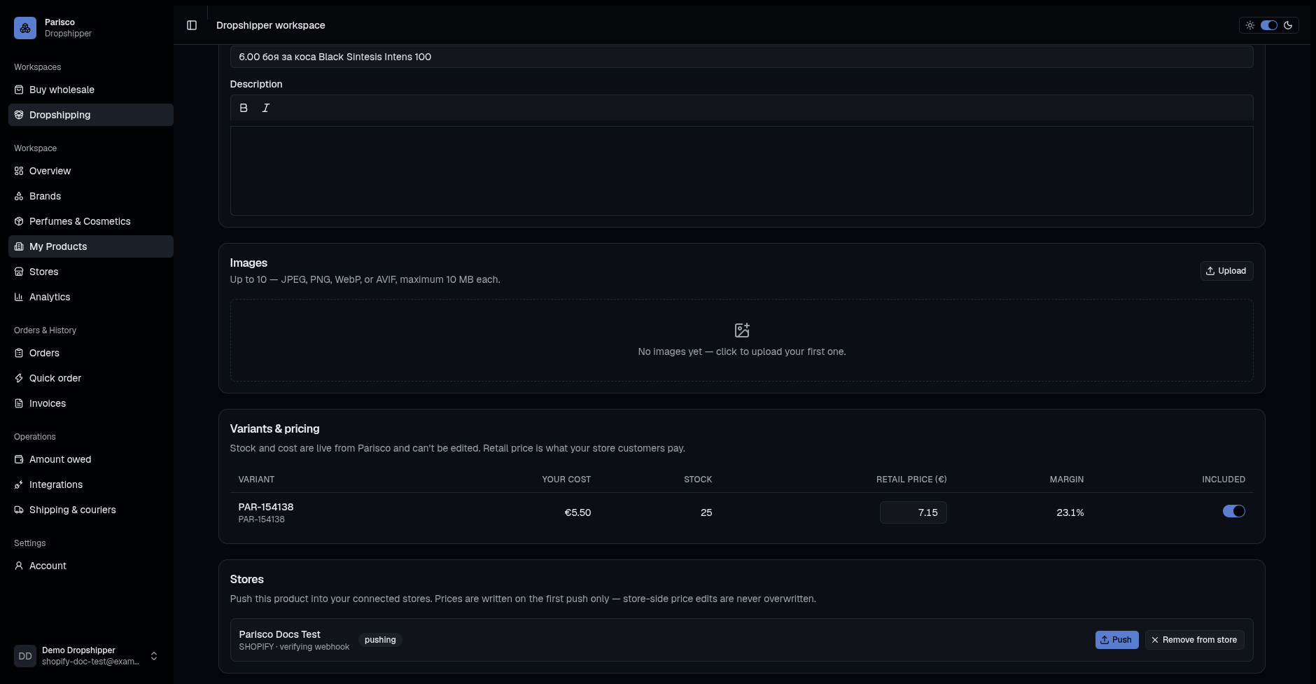This screenshot has width=1316, height=684.
Task: Open Brands in the sidebar
Action: [91, 196]
